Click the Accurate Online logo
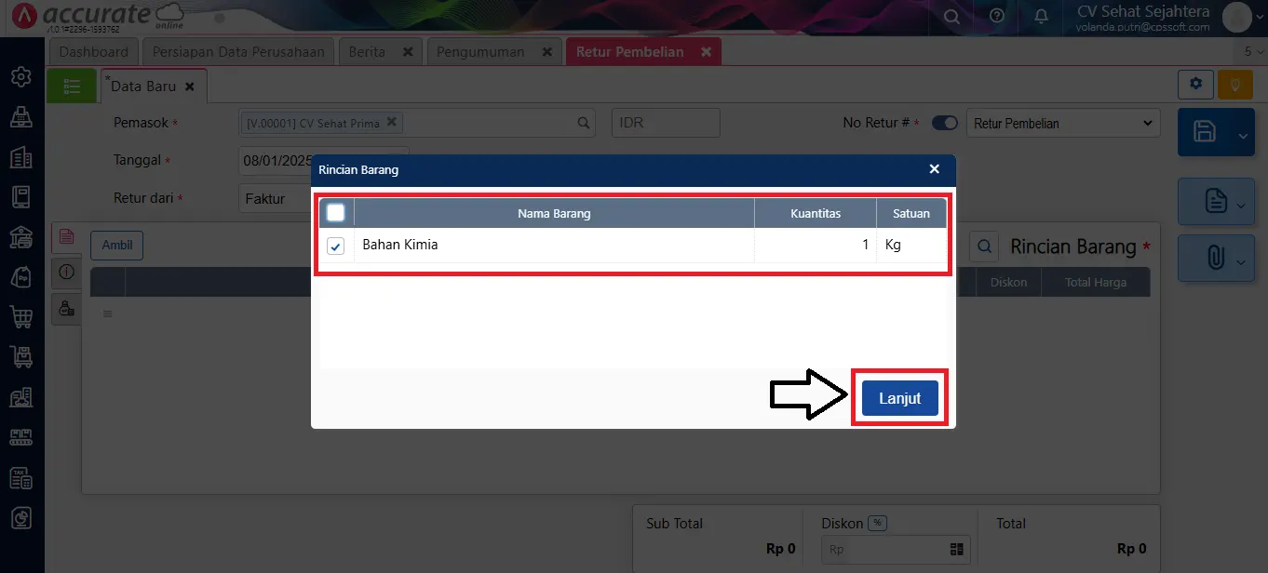Screen dimensions: 1268x573 point(98,17)
